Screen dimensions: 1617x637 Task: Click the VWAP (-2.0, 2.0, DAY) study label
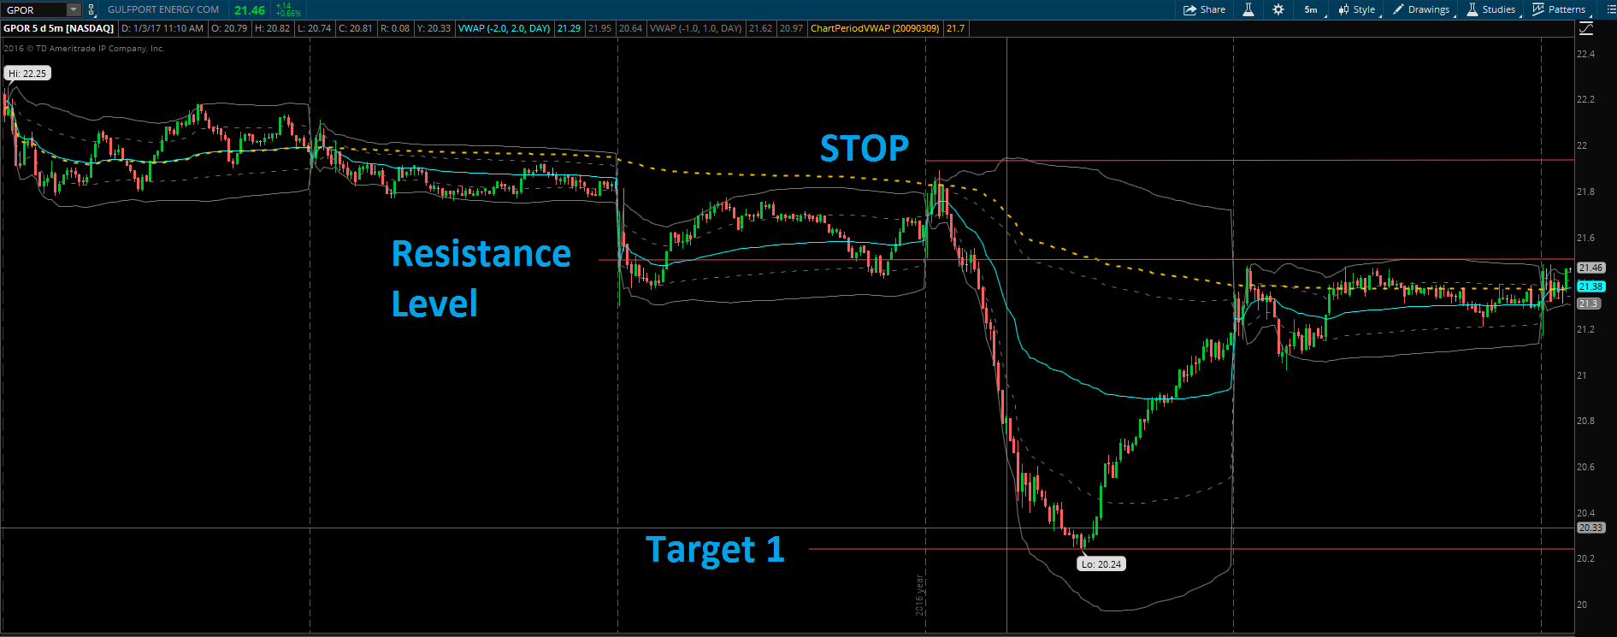click(x=505, y=28)
